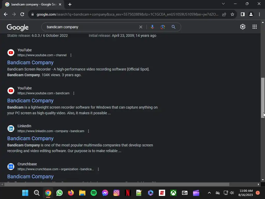Screen dimensions: 265x199
Task: Bookmark this tab with star icon
Action: pyautogui.click(x=232, y=15)
